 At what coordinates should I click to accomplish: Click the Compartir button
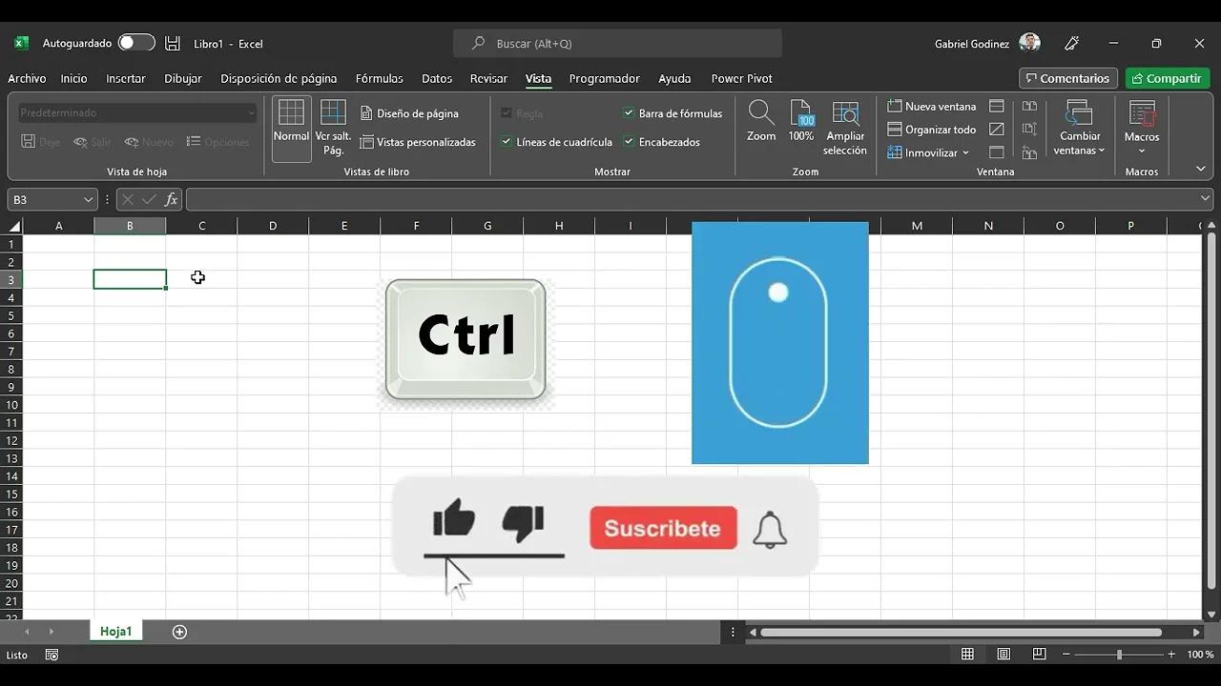click(1168, 77)
